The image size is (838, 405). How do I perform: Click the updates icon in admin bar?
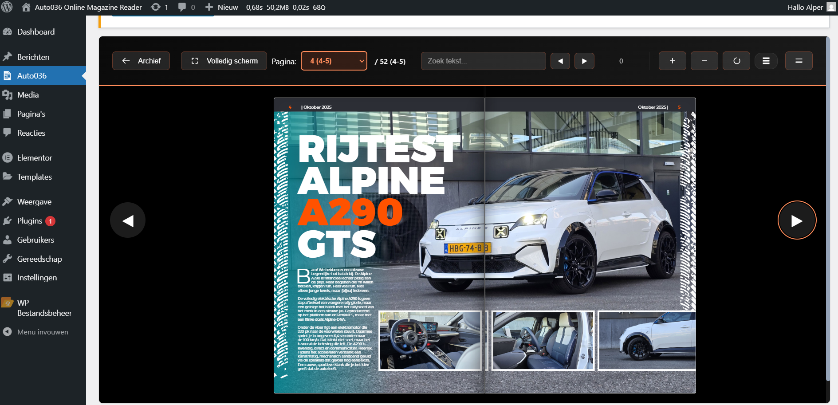pyautogui.click(x=159, y=7)
